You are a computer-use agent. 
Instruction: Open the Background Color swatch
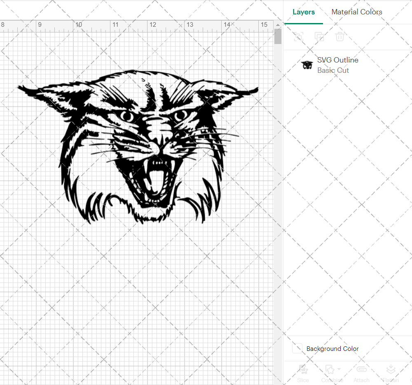coord(297,348)
